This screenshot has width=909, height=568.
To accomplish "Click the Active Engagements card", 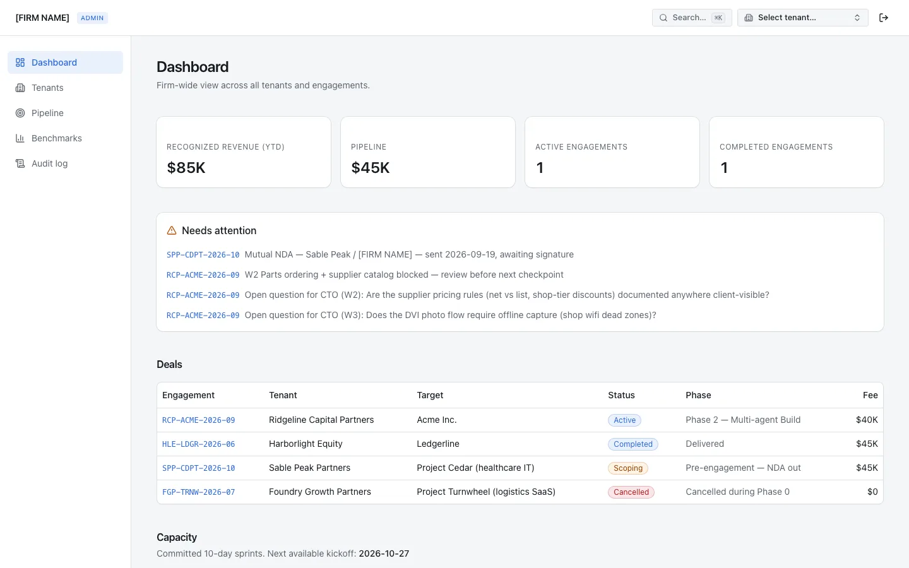I will click(x=612, y=152).
